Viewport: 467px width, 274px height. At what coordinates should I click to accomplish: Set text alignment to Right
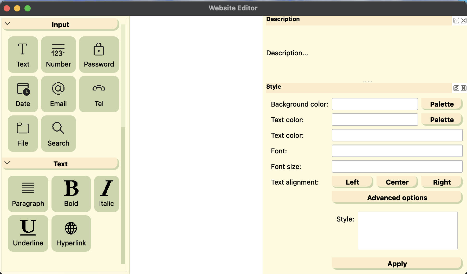tap(442, 182)
